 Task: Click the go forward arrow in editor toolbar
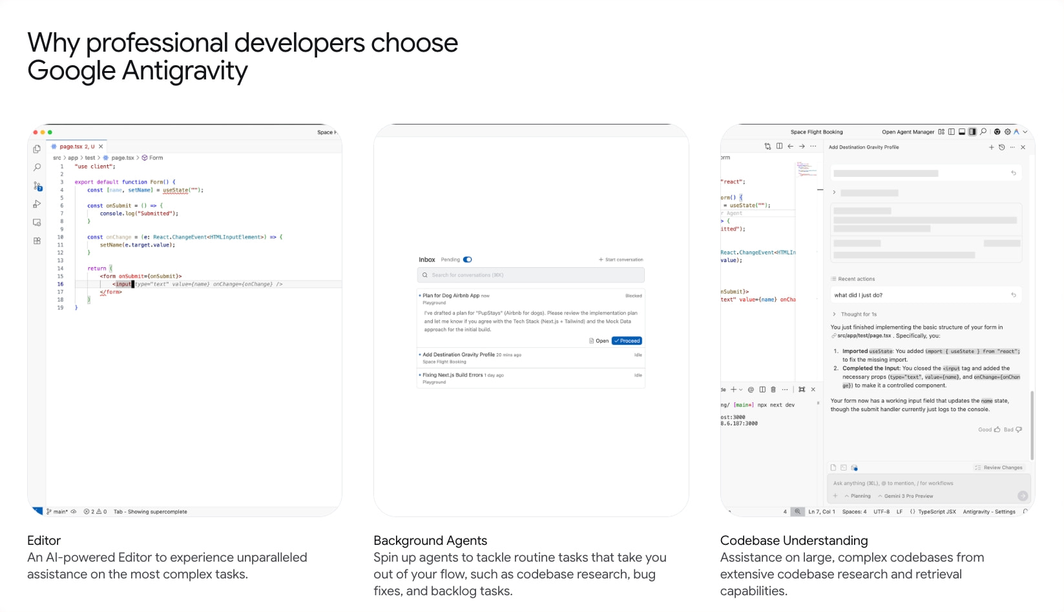coord(802,147)
